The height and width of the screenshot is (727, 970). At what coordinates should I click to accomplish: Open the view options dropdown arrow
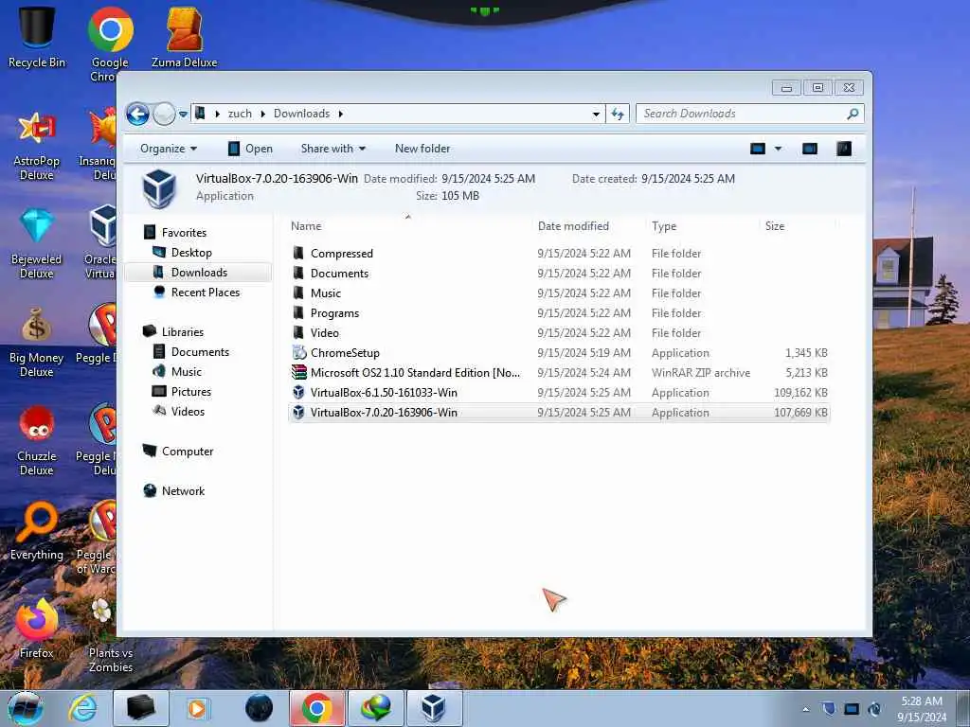[x=779, y=149]
